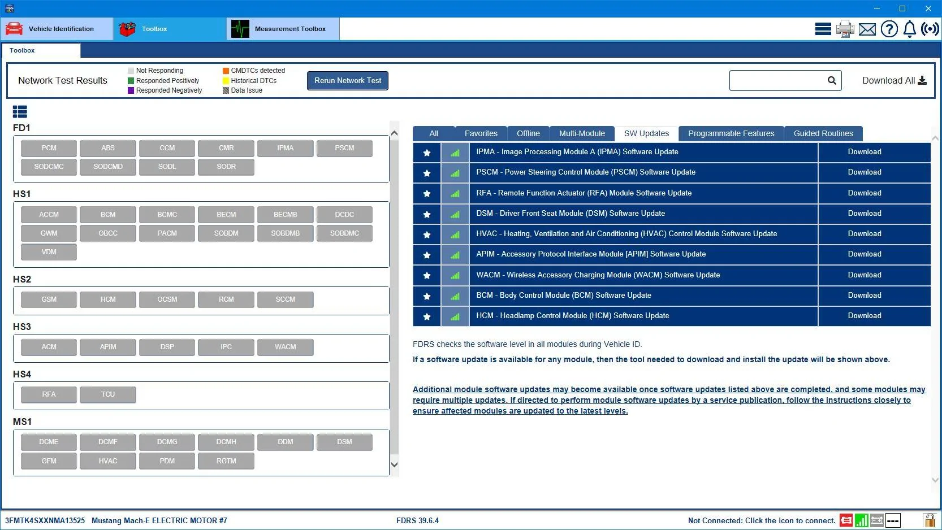The image size is (942, 530).
Task: Open Programmable Features tab
Action: [x=731, y=133]
